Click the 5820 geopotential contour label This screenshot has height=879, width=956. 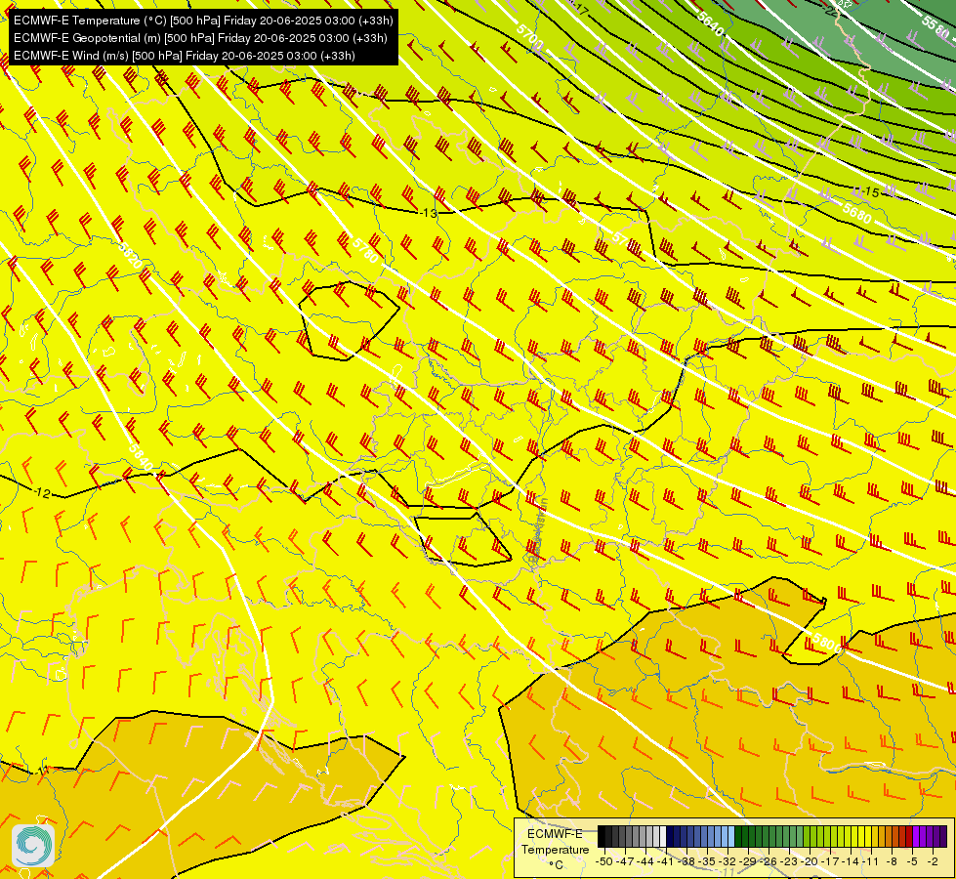pos(129,256)
